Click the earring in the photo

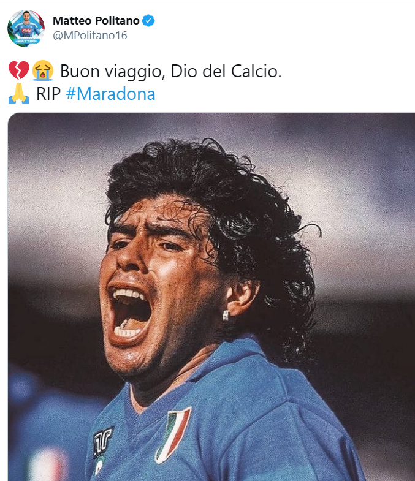tap(226, 316)
